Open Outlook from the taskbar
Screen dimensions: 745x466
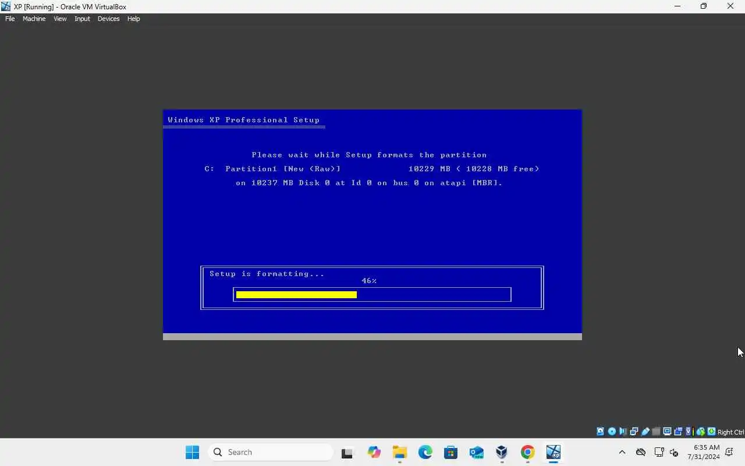click(476, 452)
